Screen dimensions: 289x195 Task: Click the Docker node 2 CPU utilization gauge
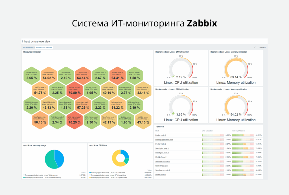coord(181,68)
